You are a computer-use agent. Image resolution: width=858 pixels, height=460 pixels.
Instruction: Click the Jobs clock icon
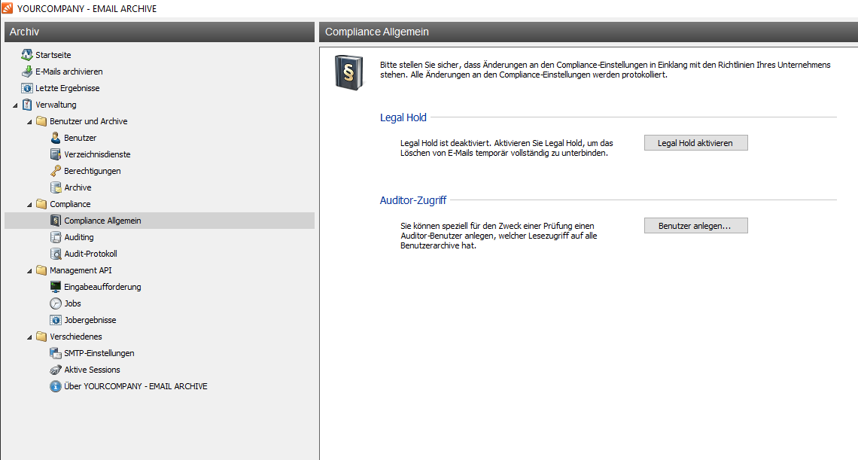click(x=56, y=303)
